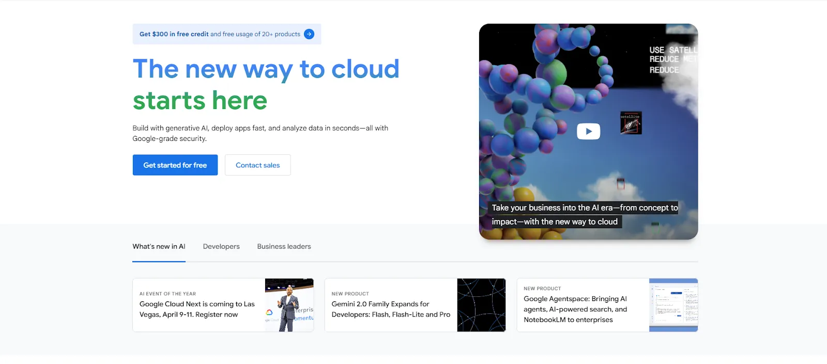Open Gemini 2.0 Family Expands card
The image size is (827, 364).
(415, 305)
